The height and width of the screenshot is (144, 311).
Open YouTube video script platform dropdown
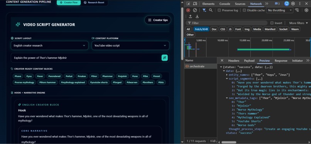[x=130, y=46]
